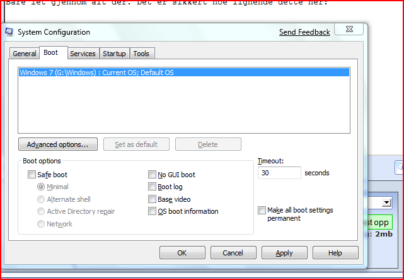The image size is (404, 280).
Task: Go to the Tools tab
Action: (141, 54)
